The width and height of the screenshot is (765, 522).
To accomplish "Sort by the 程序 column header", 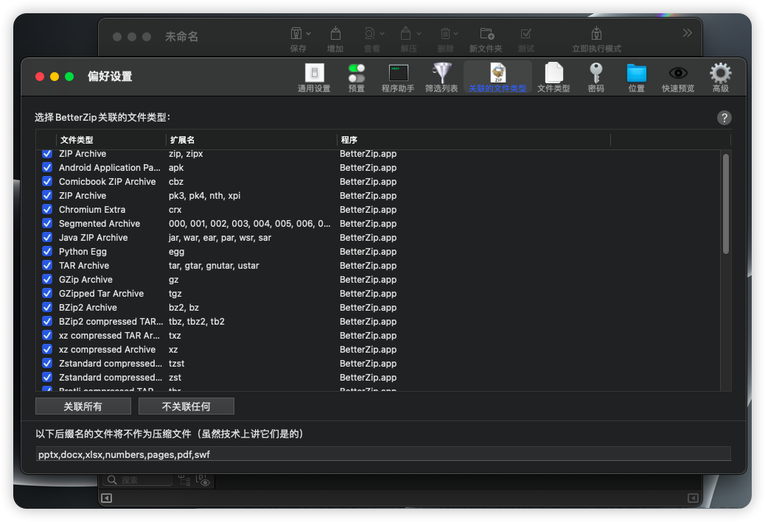I will point(474,140).
